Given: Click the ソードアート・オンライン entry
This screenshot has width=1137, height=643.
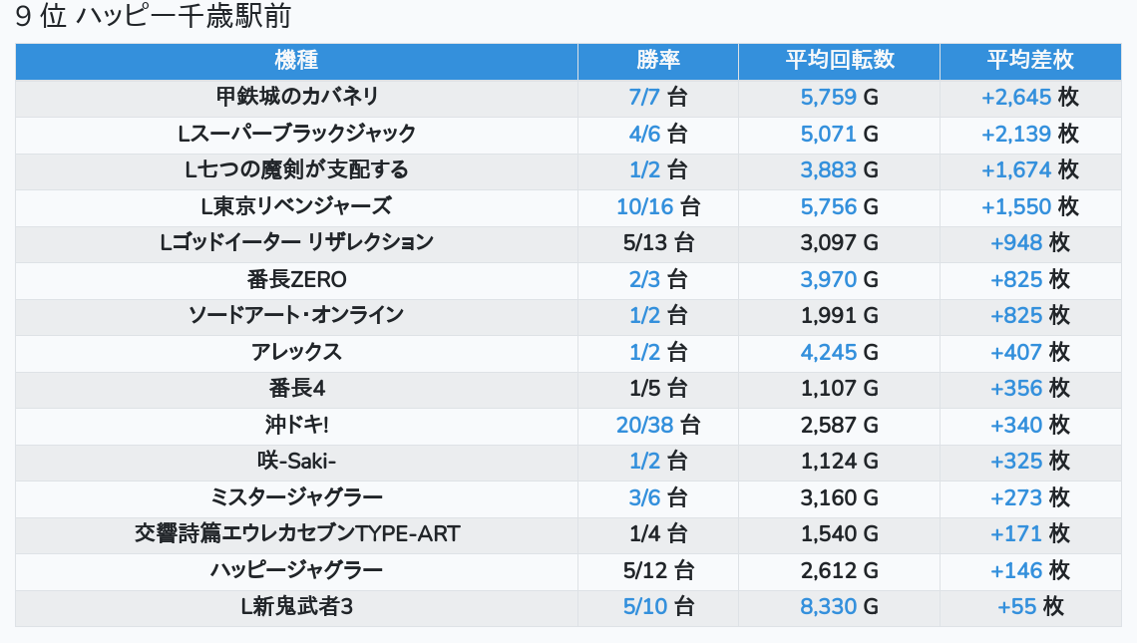Looking at the screenshot, I should pos(296,316).
